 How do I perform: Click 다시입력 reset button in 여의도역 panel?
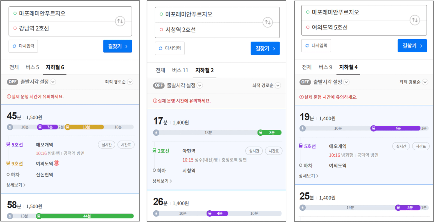316,46
